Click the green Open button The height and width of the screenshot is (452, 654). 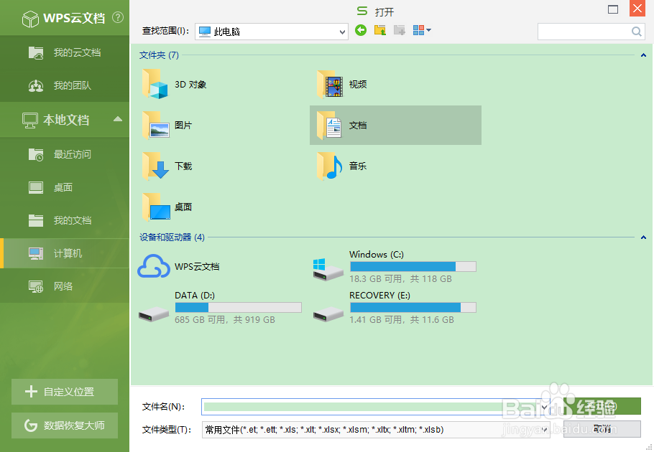(x=602, y=406)
